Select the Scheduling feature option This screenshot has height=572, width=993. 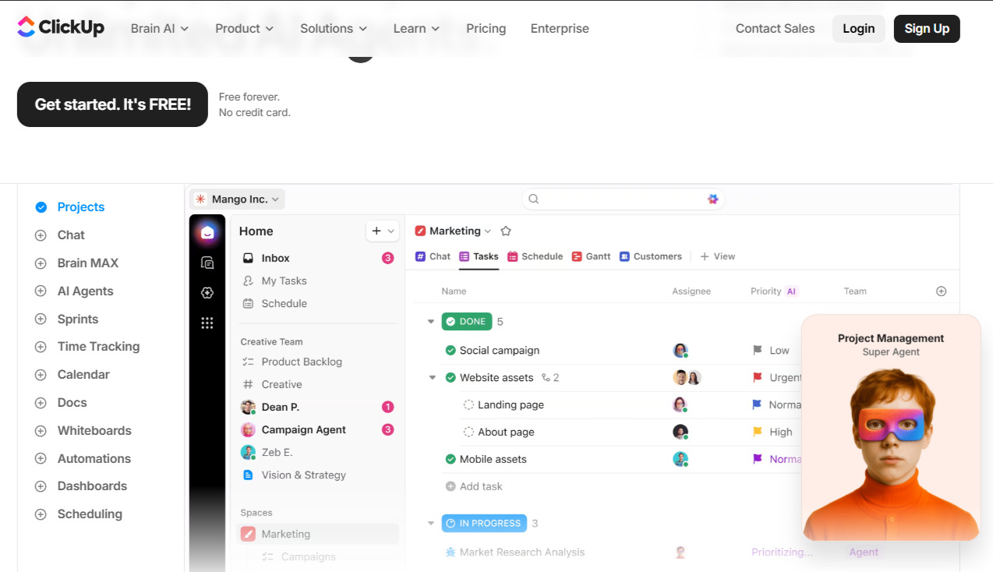79,514
